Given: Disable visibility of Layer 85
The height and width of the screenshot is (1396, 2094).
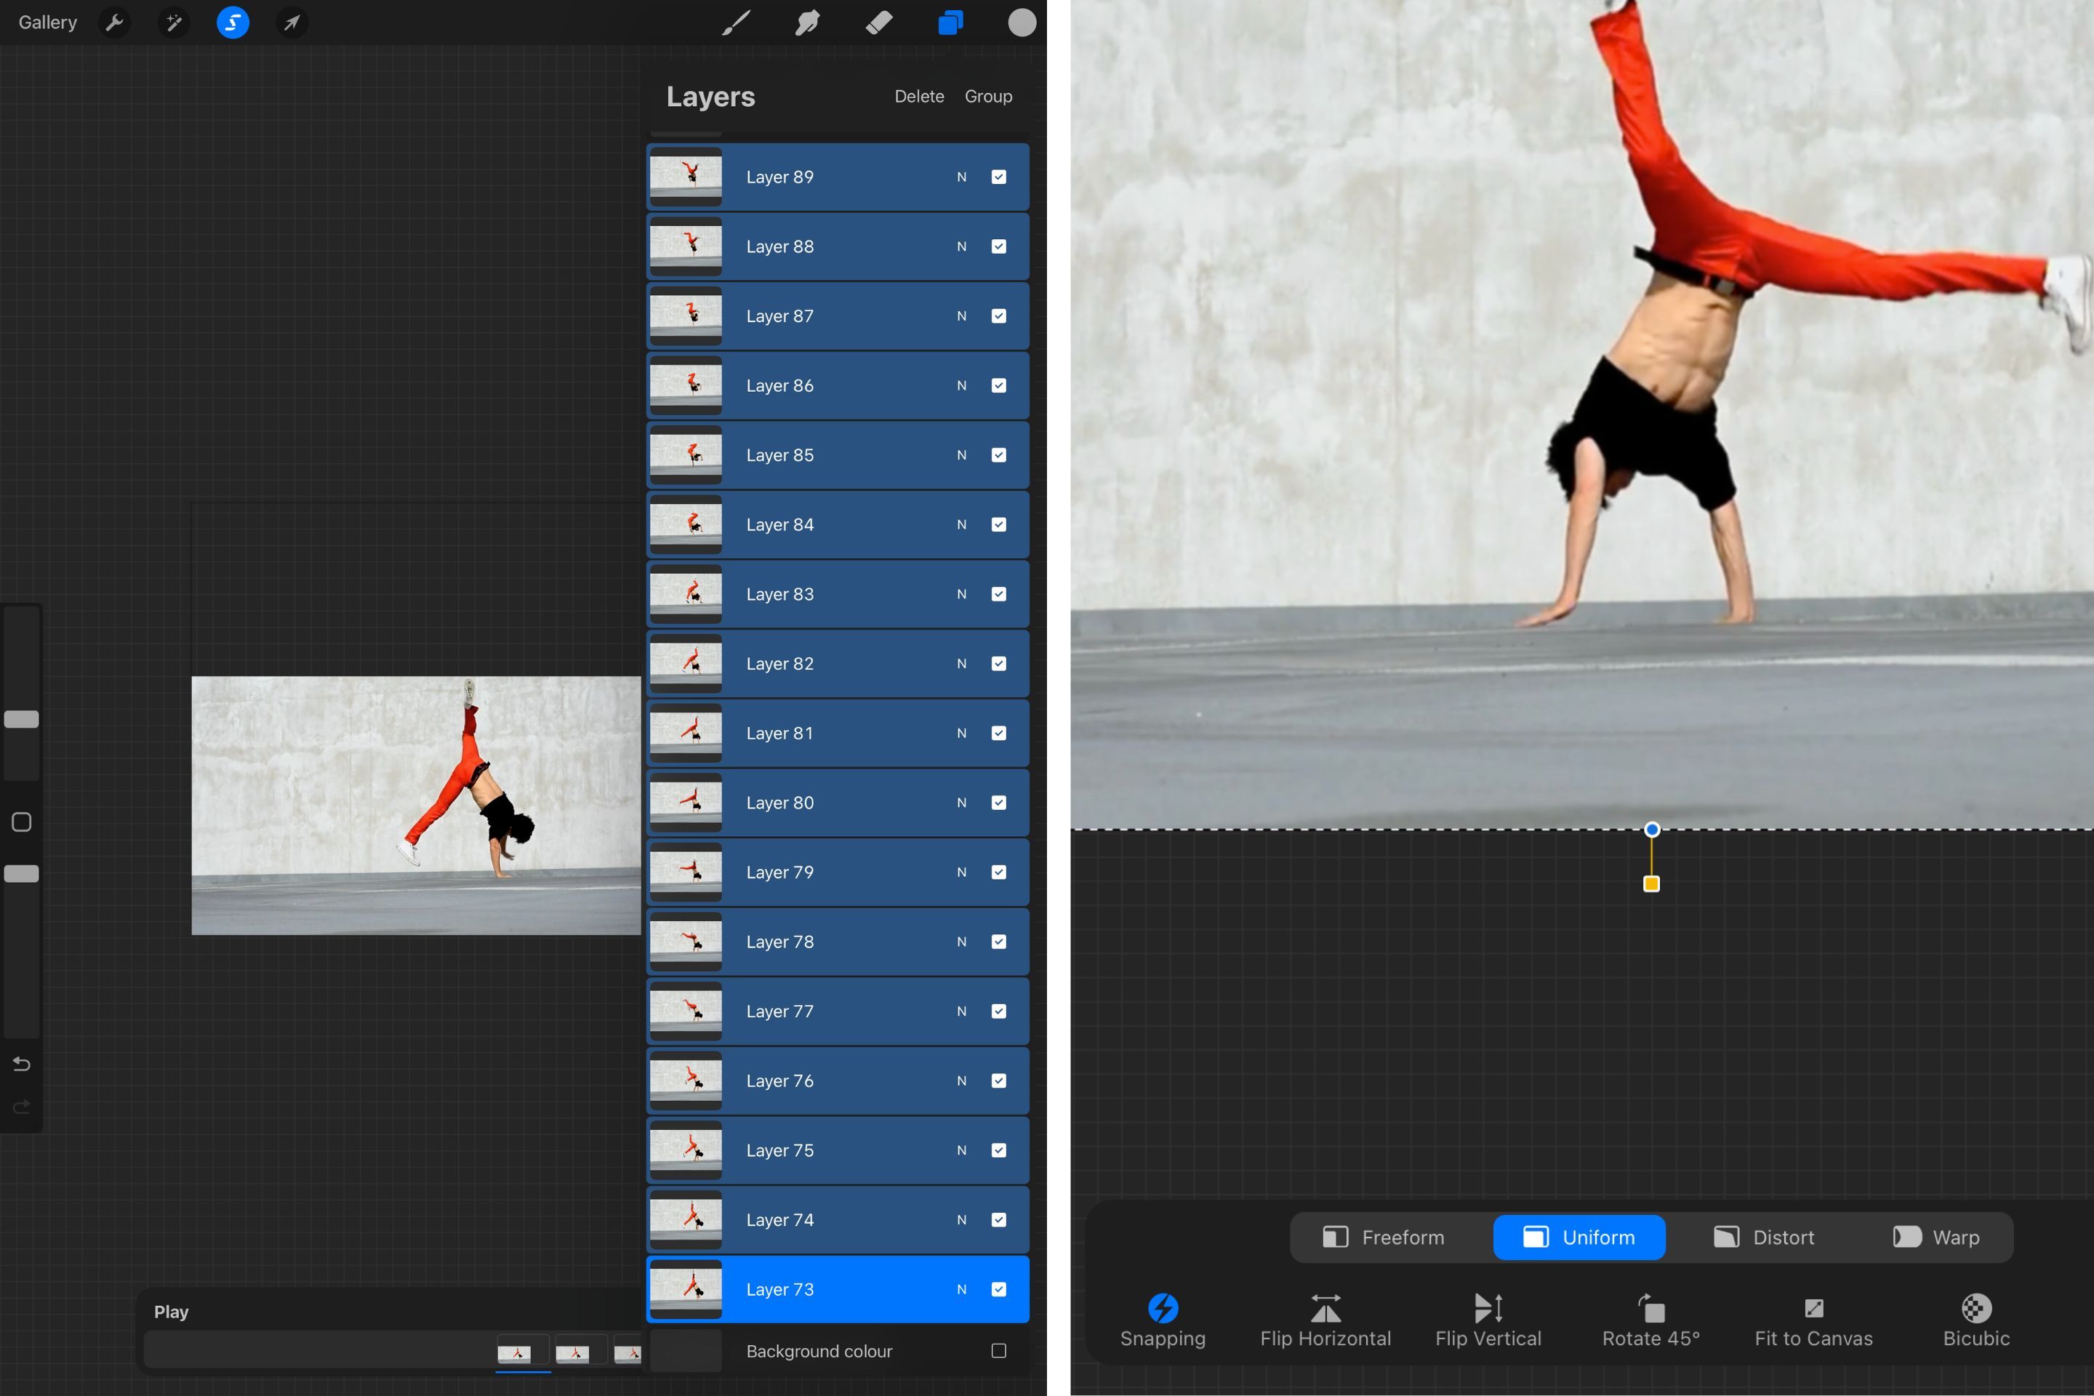Looking at the screenshot, I should click(x=998, y=455).
